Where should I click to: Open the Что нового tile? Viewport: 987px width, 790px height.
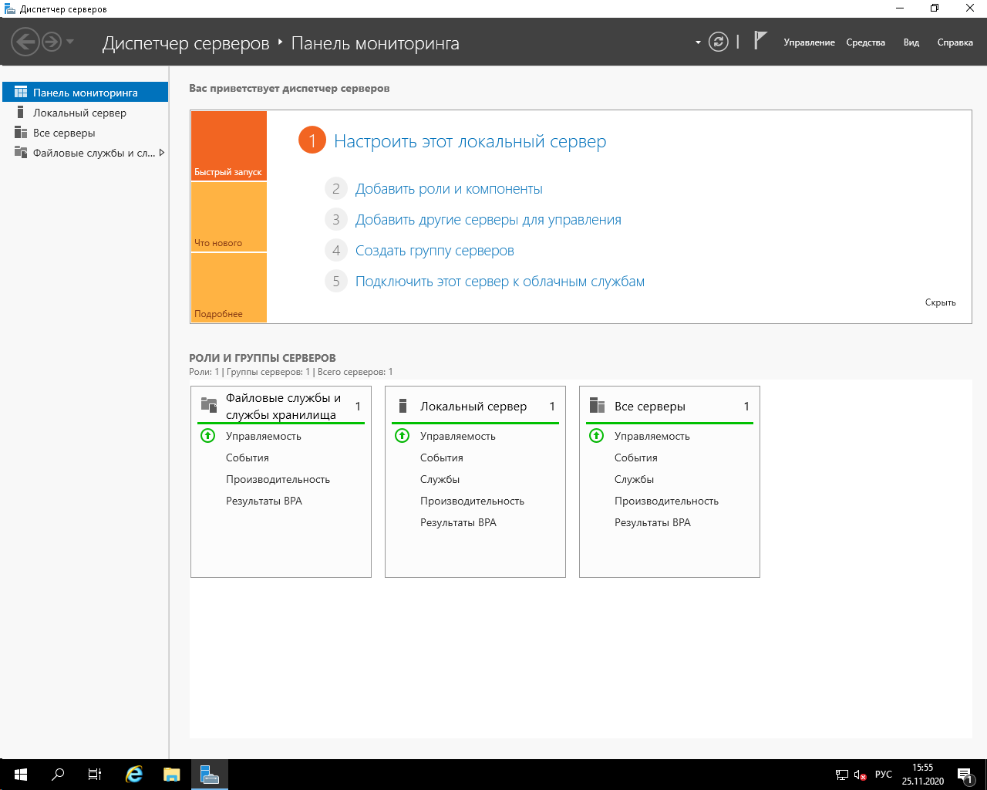click(x=229, y=217)
